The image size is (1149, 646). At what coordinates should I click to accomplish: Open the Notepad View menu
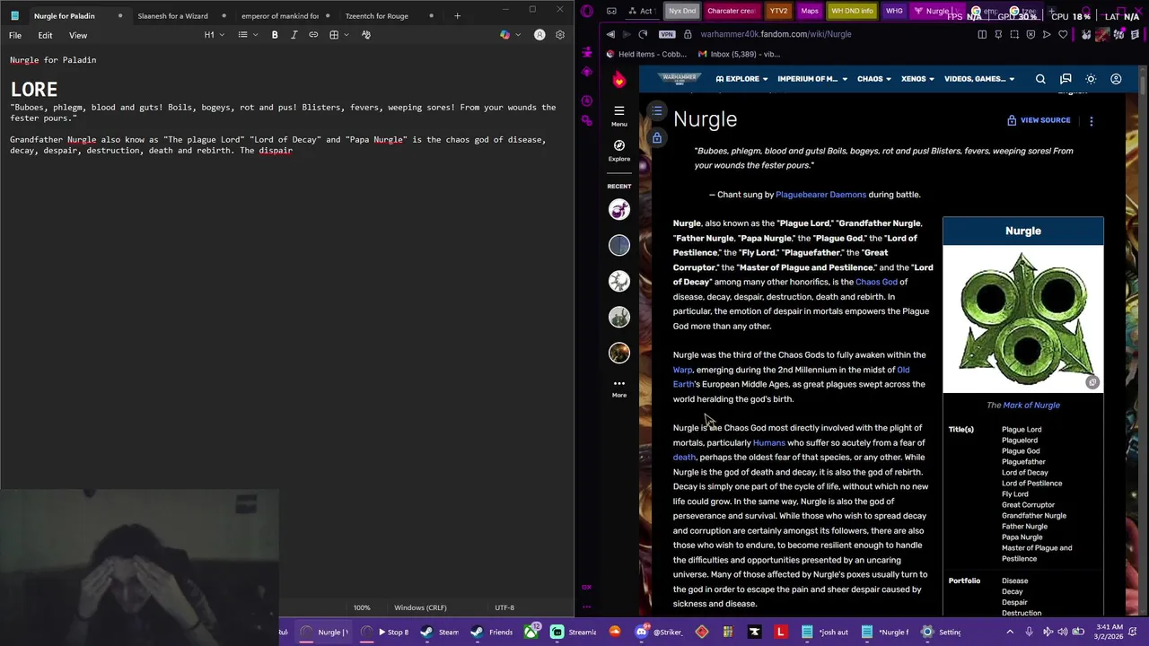coord(78,35)
